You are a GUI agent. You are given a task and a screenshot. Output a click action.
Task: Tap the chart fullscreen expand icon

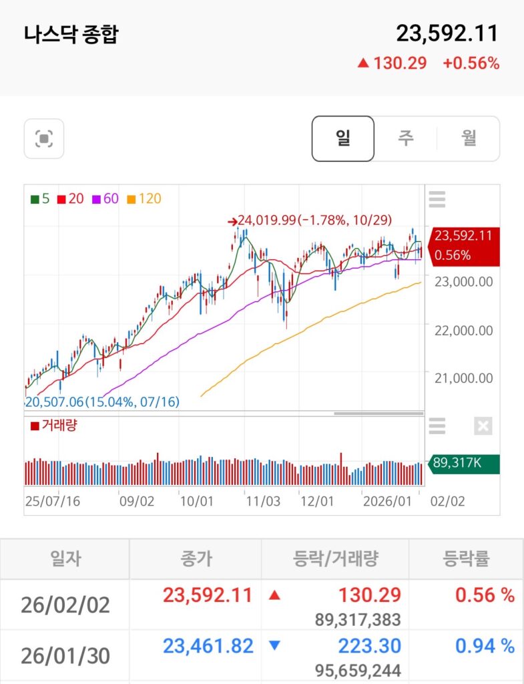44,139
